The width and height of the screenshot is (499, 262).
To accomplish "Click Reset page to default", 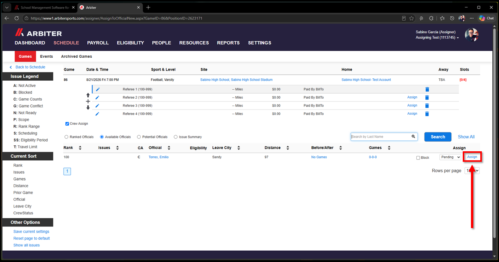I will click(x=32, y=238).
